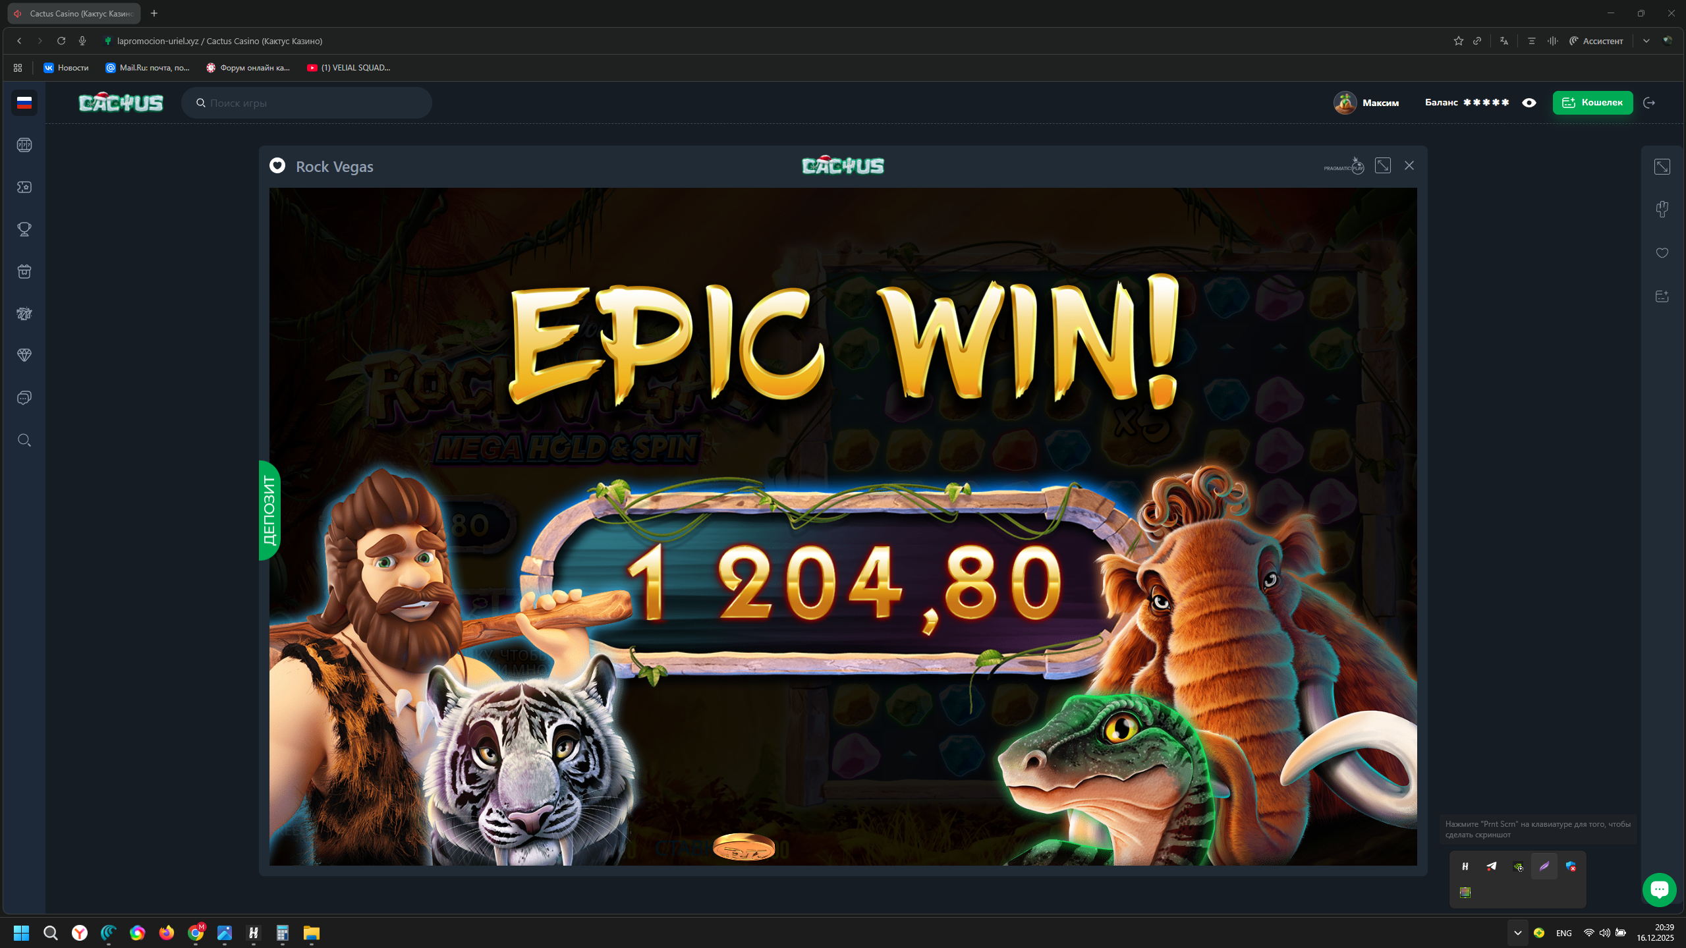Open the slots icon in left sidebar
The image size is (1686, 948).
[24, 145]
